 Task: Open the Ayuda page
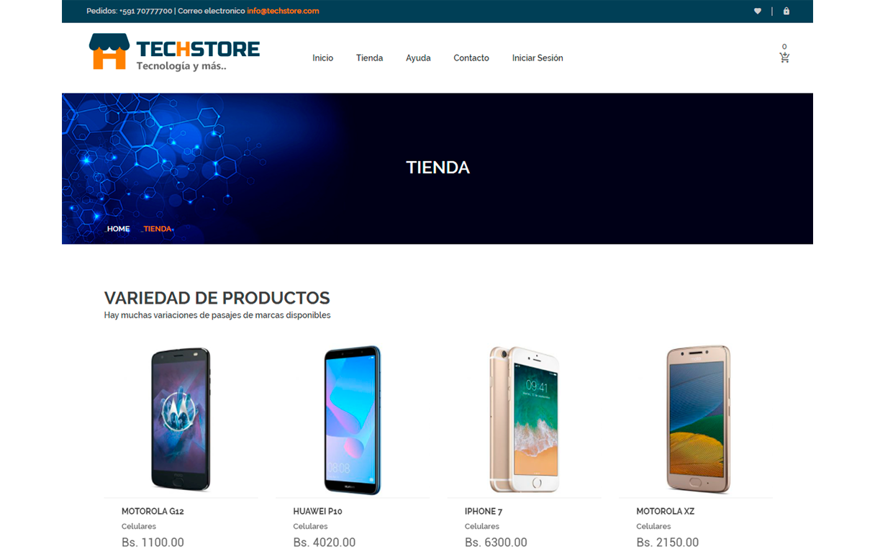[418, 58]
